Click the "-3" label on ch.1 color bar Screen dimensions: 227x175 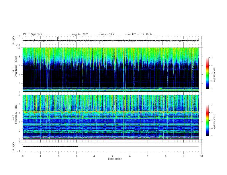(211, 57)
